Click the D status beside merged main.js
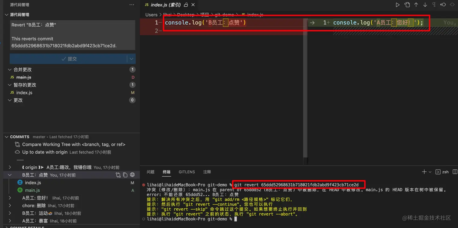The height and width of the screenshot is (228, 458). (x=133, y=78)
